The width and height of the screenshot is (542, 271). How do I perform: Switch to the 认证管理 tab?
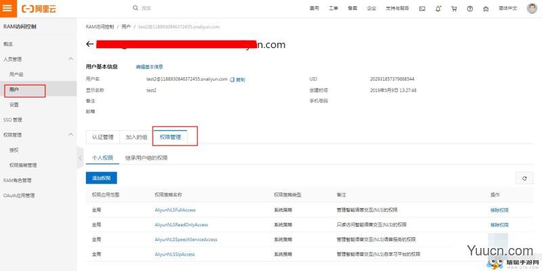pos(103,137)
